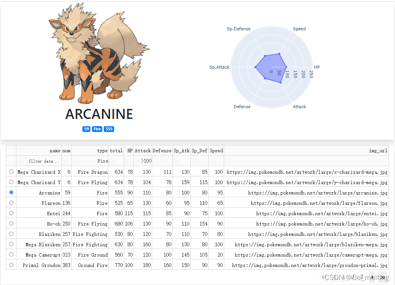The image size is (395, 285).
Task: Select the Mega Charizard X row radio button
Action: tap(11, 172)
